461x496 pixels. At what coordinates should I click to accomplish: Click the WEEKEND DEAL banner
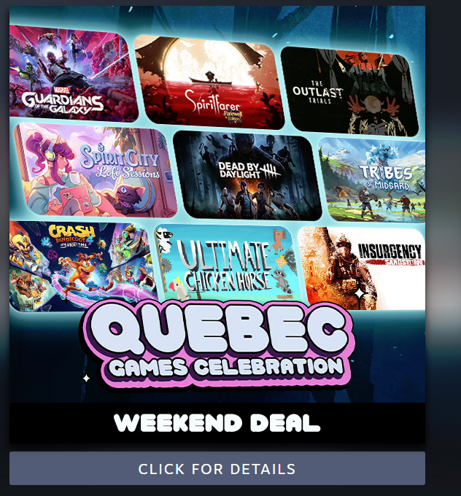[x=217, y=423]
